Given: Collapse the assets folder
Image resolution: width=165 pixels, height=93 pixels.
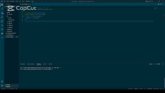Looking at the screenshot, I should click(x=12, y=18).
